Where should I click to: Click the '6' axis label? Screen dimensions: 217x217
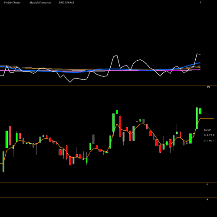coord(207,184)
